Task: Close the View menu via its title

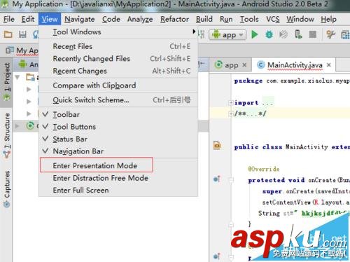Action: click(50, 19)
